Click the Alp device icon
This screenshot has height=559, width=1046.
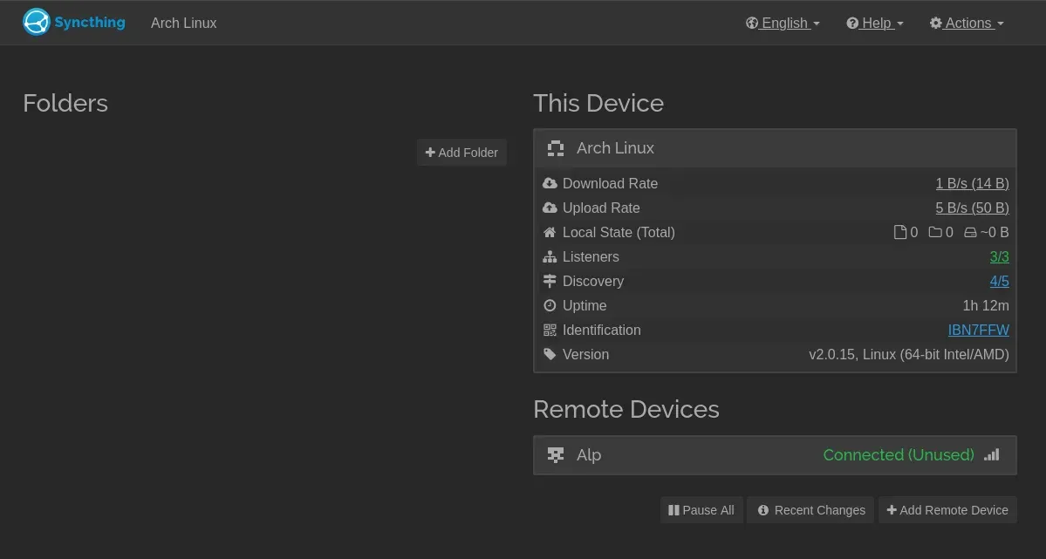point(556,455)
